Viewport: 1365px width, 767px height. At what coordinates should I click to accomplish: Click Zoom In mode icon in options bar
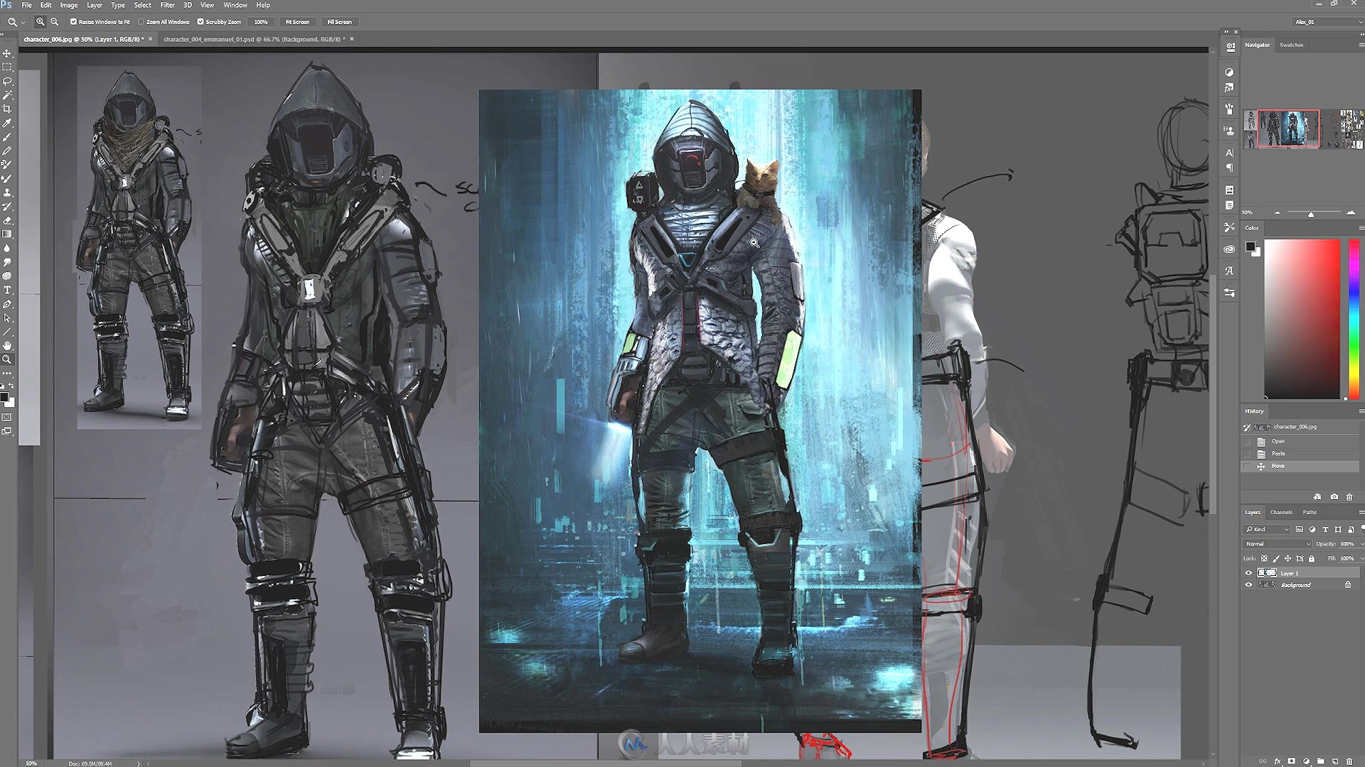pos(41,22)
